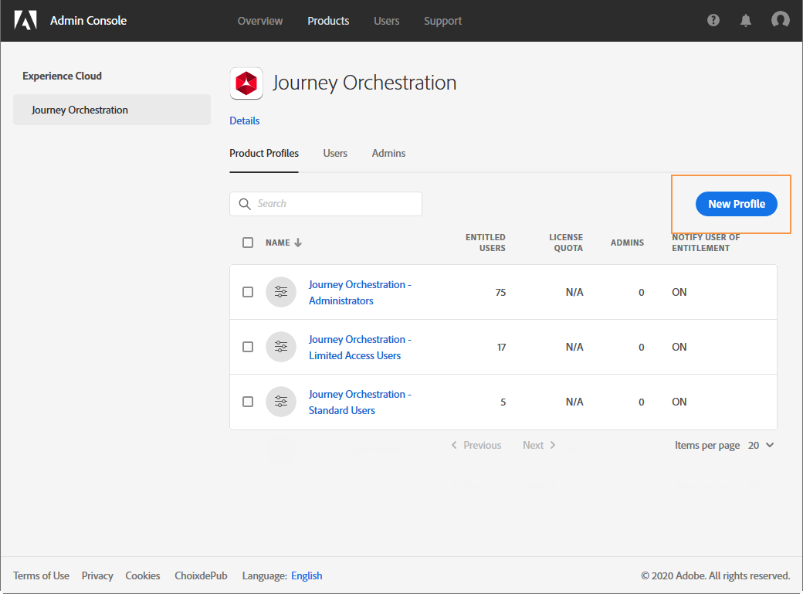Open the user account avatar
Screen dimensions: 803x594
tap(780, 20)
